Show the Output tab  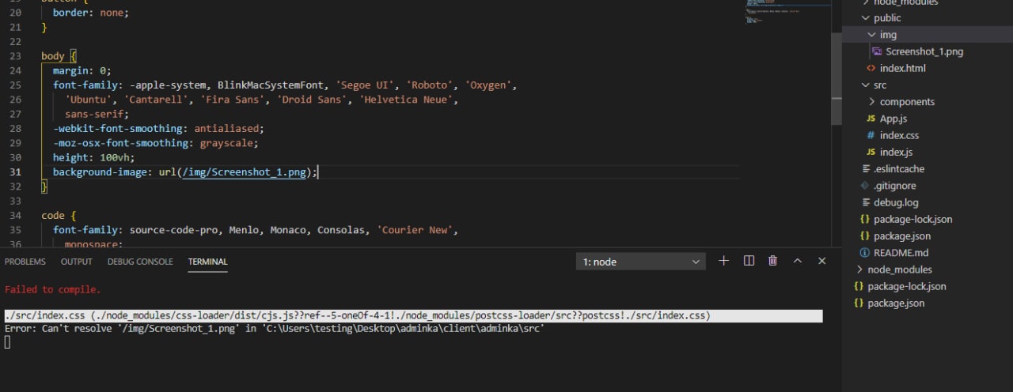(77, 262)
